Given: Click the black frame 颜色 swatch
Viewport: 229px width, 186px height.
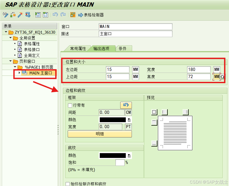Looking at the screenshot, I should [113, 120].
